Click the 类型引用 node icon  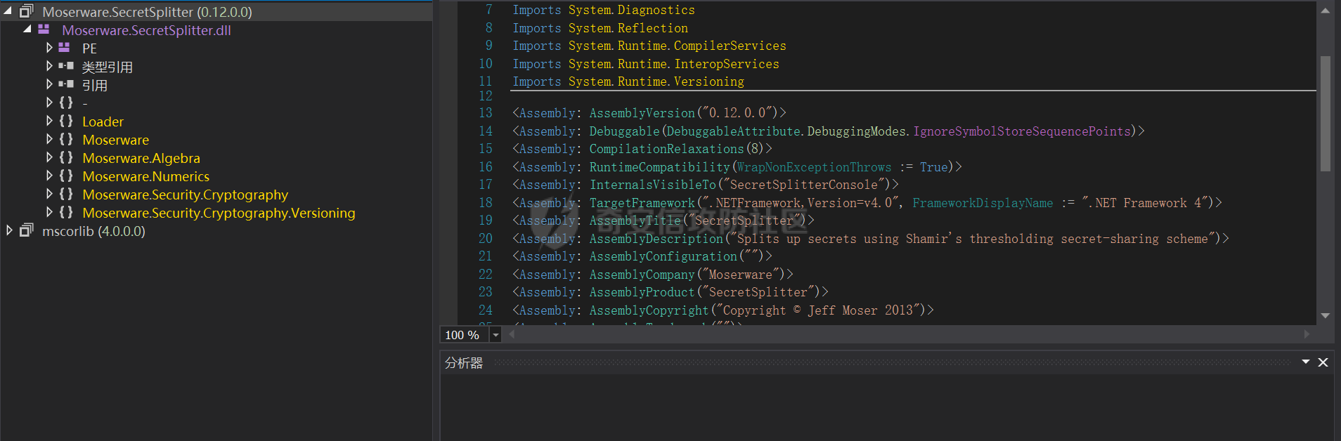point(66,66)
